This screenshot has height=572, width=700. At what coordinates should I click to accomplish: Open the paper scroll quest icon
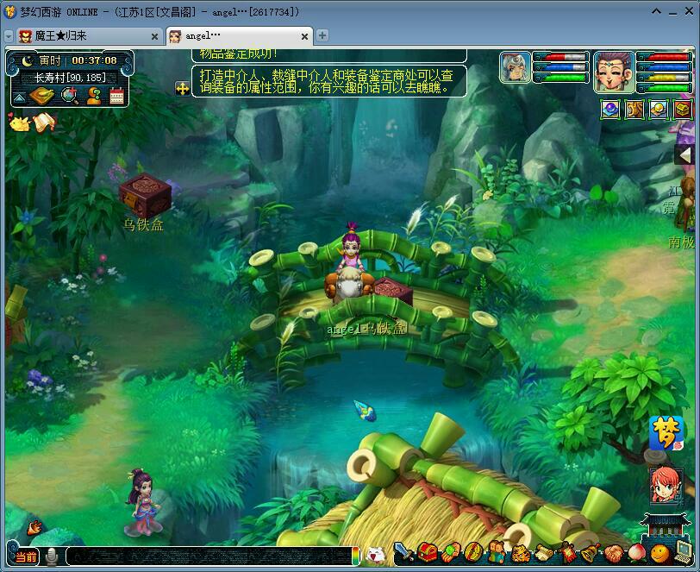pos(544,554)
